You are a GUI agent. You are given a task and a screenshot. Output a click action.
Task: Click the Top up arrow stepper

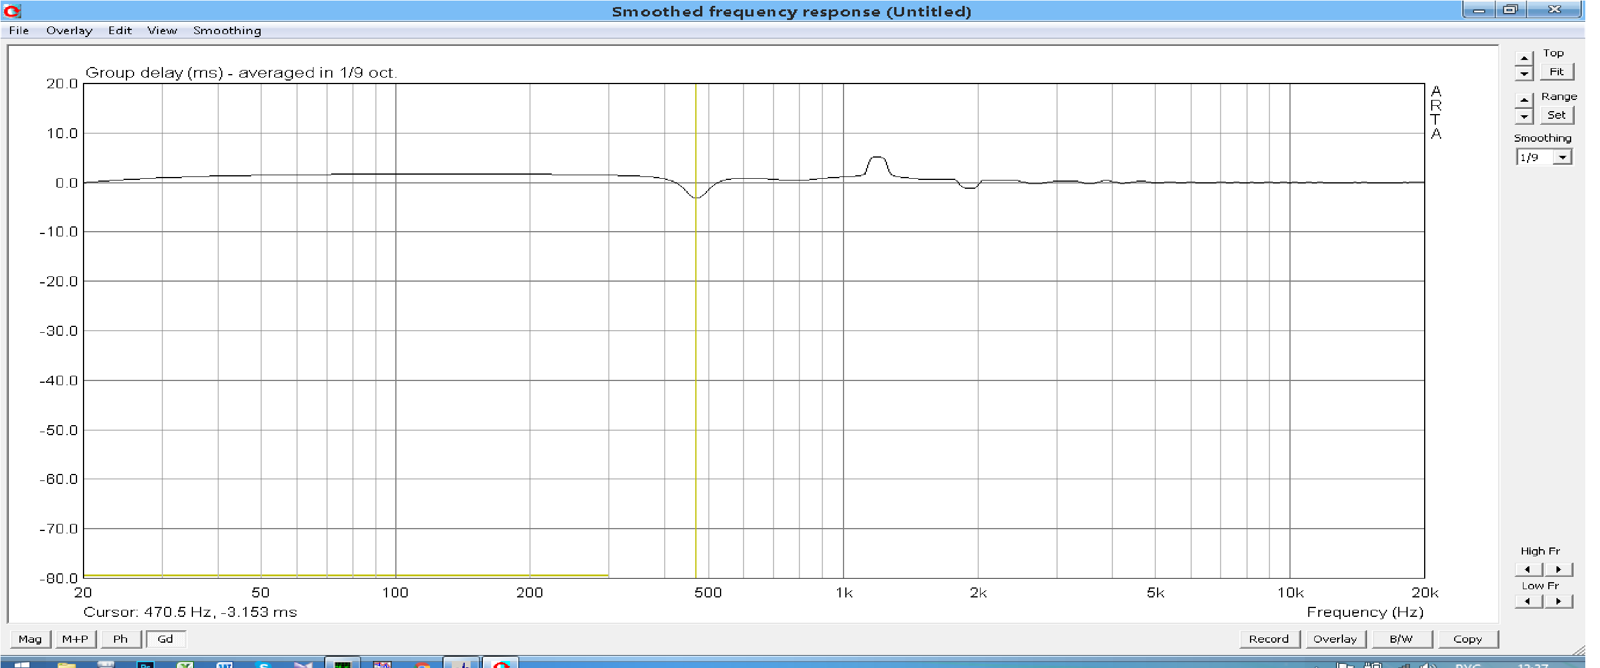coord(1524,58)
